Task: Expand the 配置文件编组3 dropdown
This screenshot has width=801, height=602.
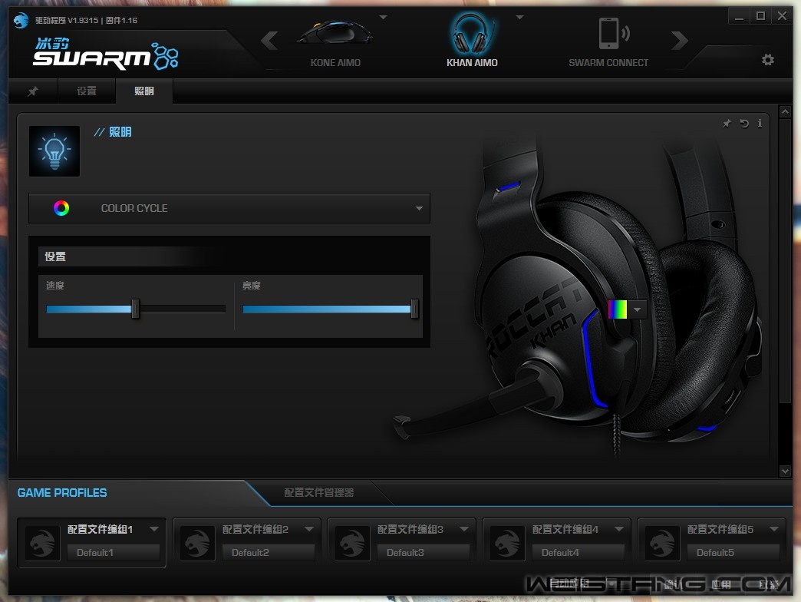Action: (464, 529)
